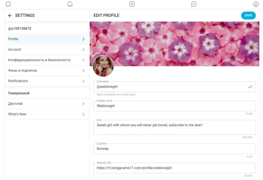Viewport: 263px width, 180px height.
Task: Expand the What's New chevron
Action: [83, 114]
